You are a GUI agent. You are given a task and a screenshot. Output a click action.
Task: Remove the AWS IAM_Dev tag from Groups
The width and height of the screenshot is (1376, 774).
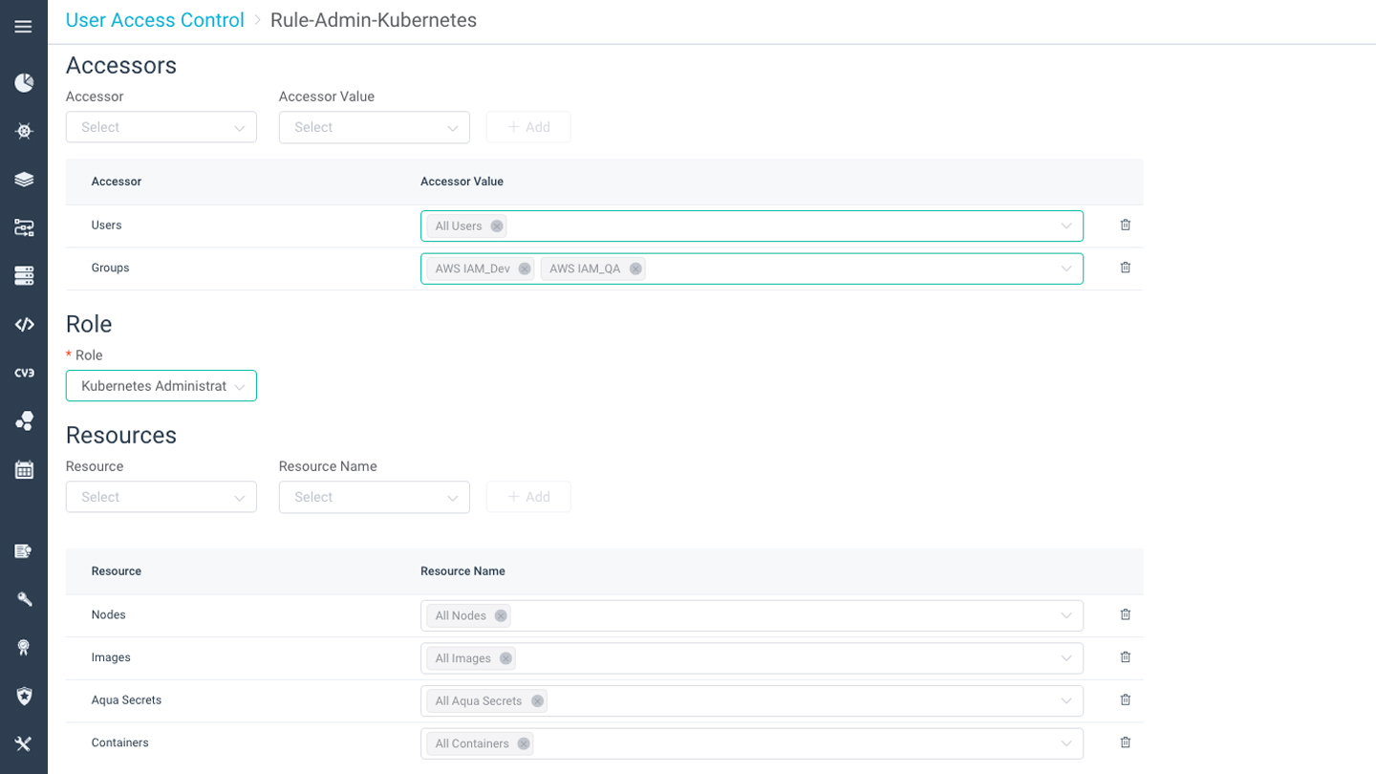(x=524, y=269)
